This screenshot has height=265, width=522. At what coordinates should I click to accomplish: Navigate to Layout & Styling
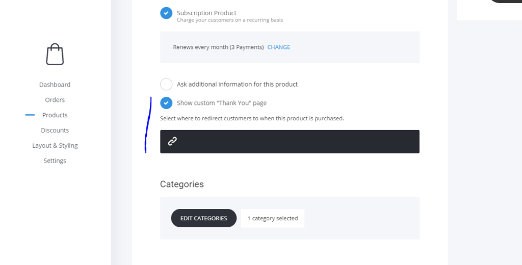pyautogui.click(x=55, y=146)
